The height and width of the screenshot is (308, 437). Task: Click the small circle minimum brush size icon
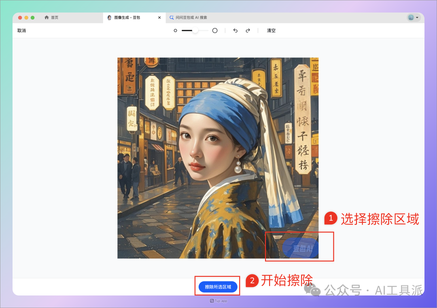pyautogui.click(x=175, y=30)
